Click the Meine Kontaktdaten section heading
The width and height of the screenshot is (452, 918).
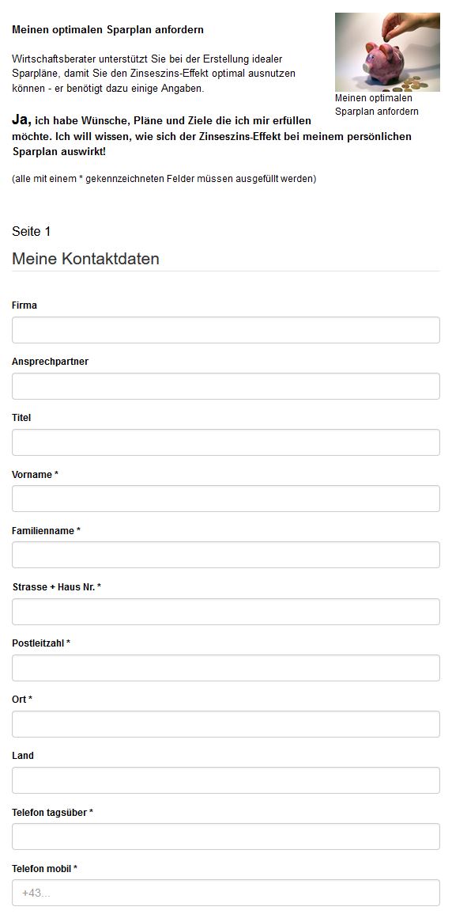pos(85,259)
